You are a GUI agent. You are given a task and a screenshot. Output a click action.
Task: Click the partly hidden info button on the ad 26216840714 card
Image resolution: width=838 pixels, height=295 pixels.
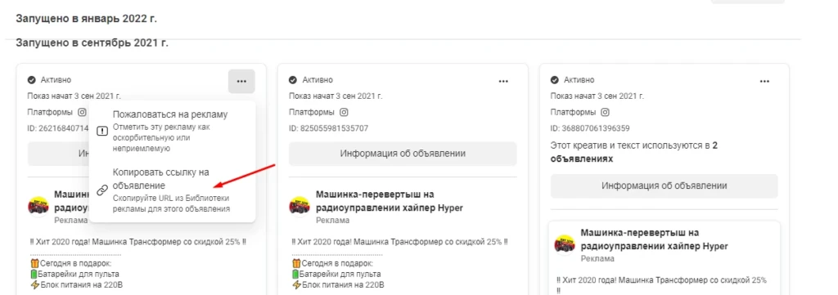[58, 154]
